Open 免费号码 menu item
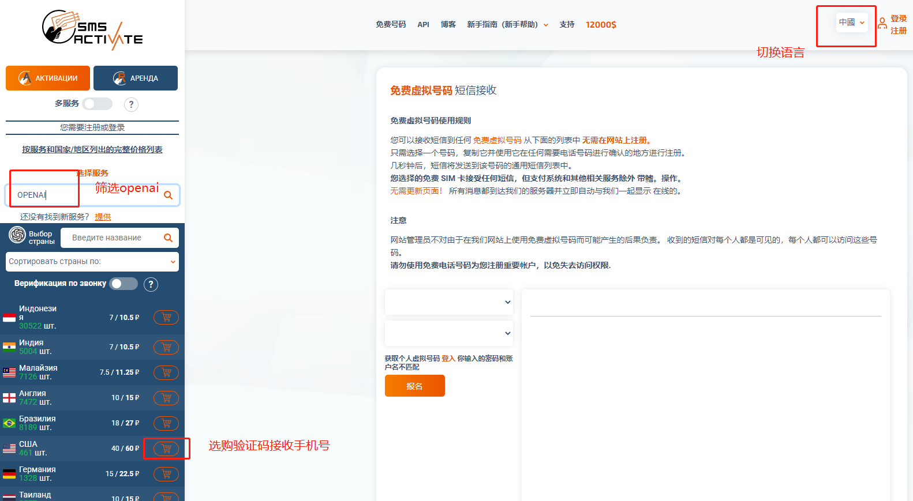This screenshot has height=501, width=913. pyautogui.click(x=391, y=25)
